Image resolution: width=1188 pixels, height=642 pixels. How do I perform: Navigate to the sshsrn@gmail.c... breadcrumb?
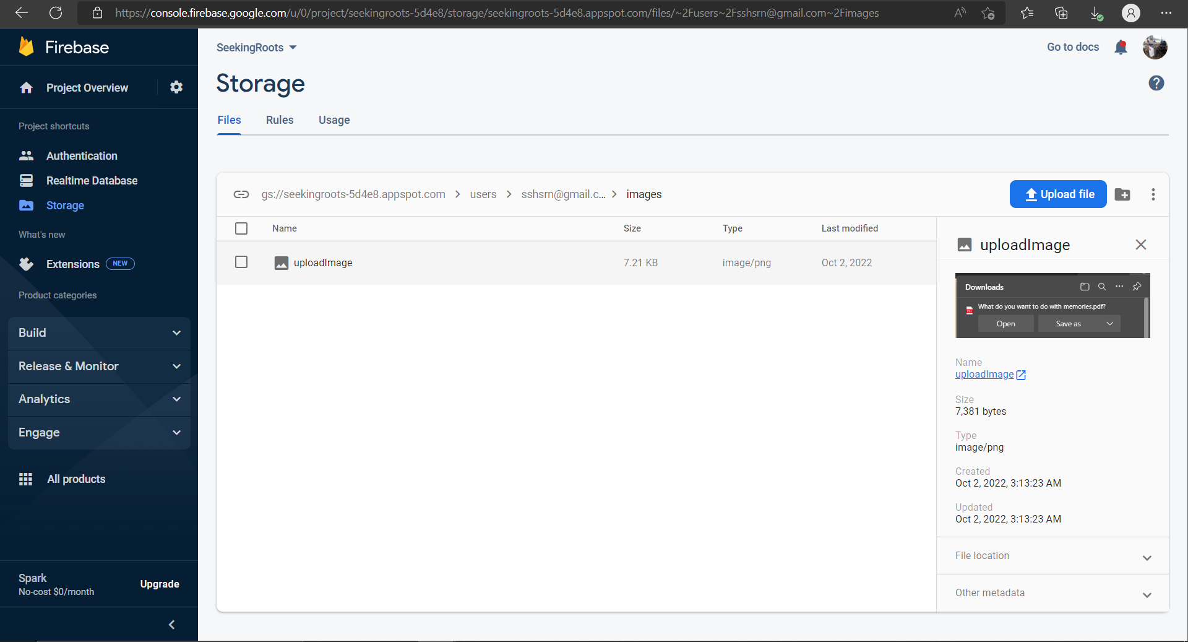coord(563,194)
